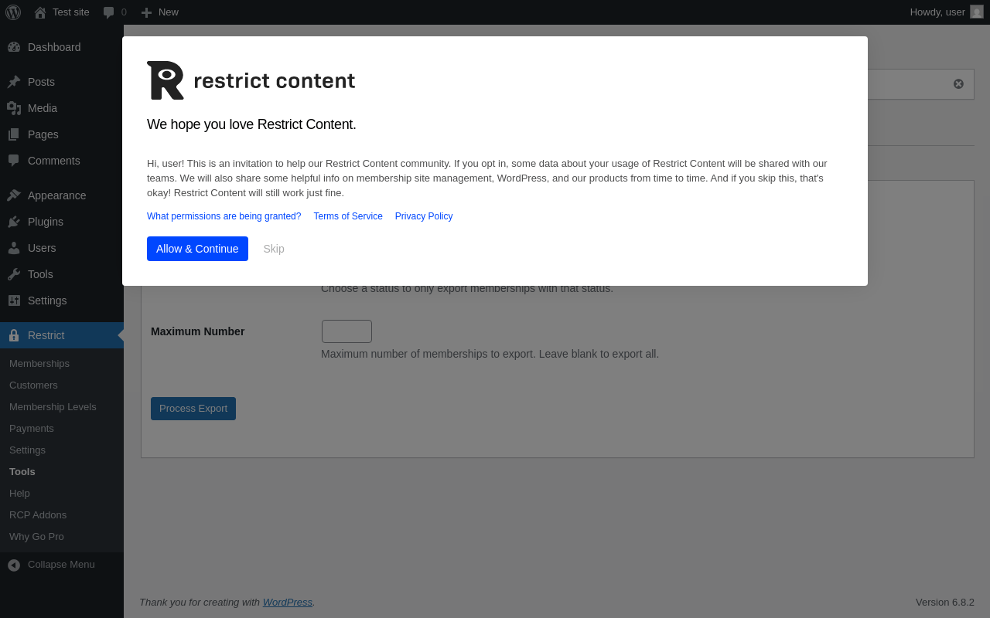Click the Collapse Menu label
990x618 pixels.
point(61,564)
